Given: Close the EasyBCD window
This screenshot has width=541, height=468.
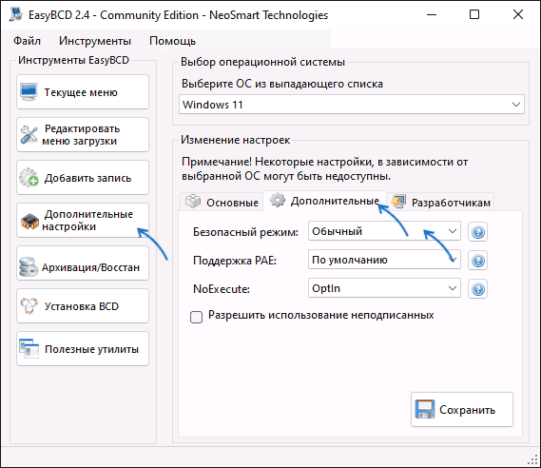Looking at the screenshot, I should (x=518, y=14).
